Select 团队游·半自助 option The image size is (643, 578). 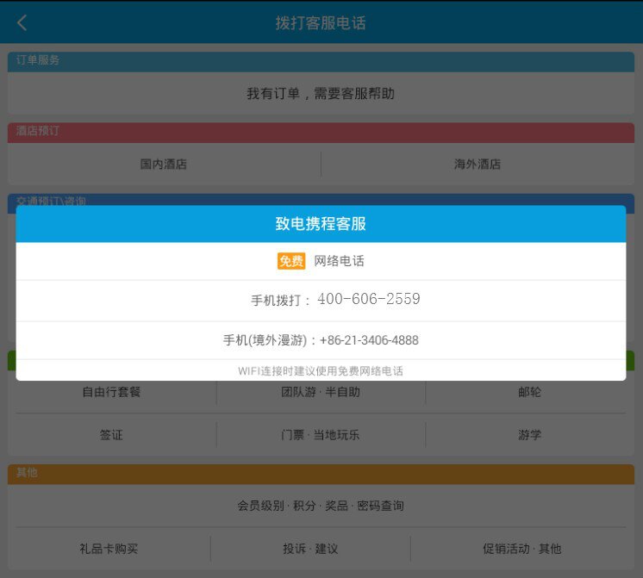tap(321, 392)
